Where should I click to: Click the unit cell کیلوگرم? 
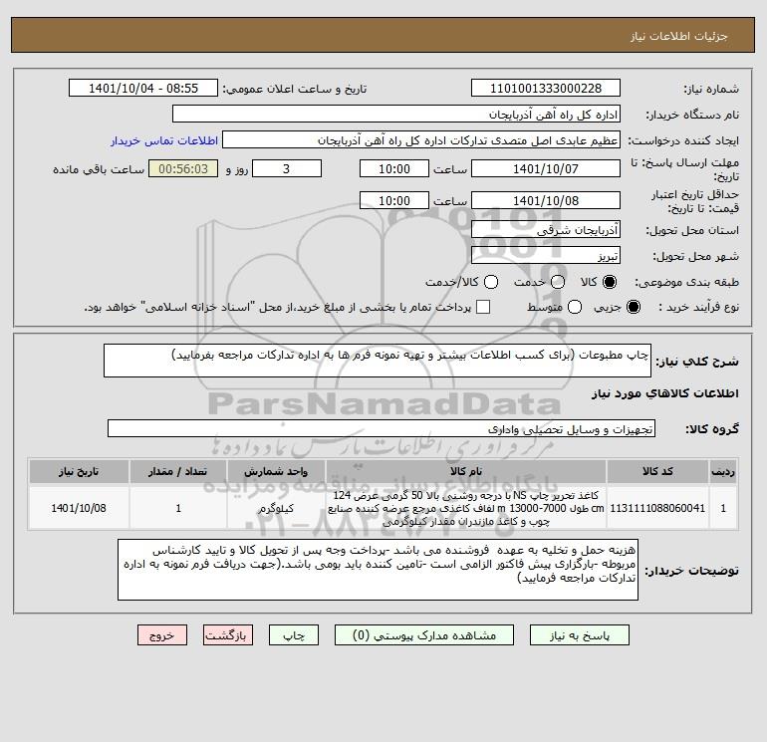276,508
